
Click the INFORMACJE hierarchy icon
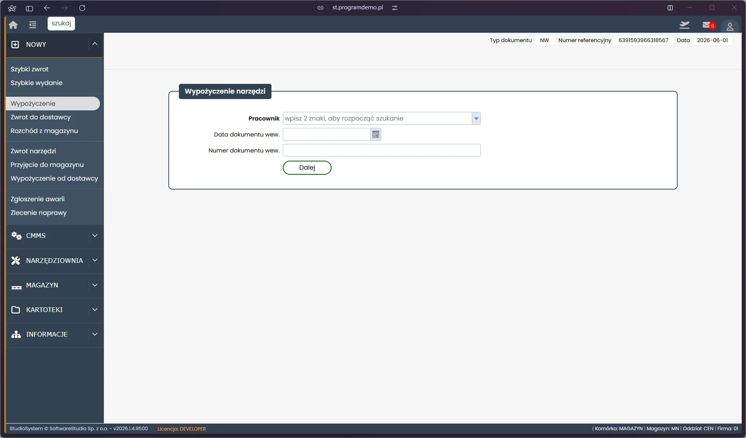16,334
